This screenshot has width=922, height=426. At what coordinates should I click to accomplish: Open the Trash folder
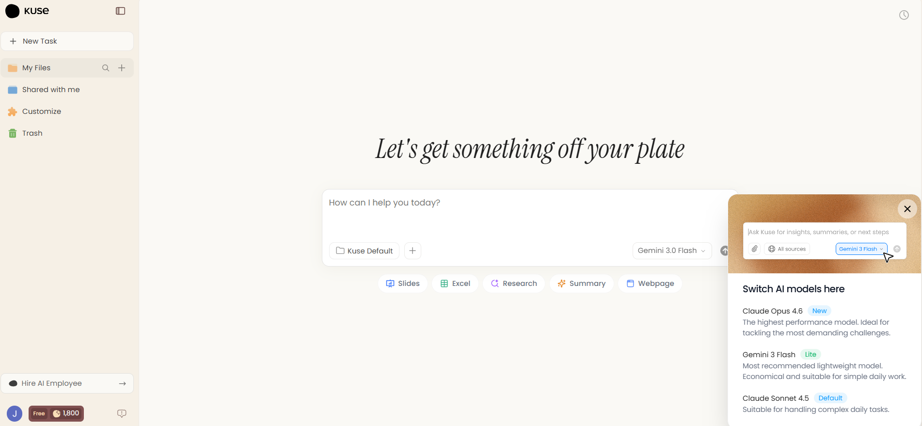32,133
